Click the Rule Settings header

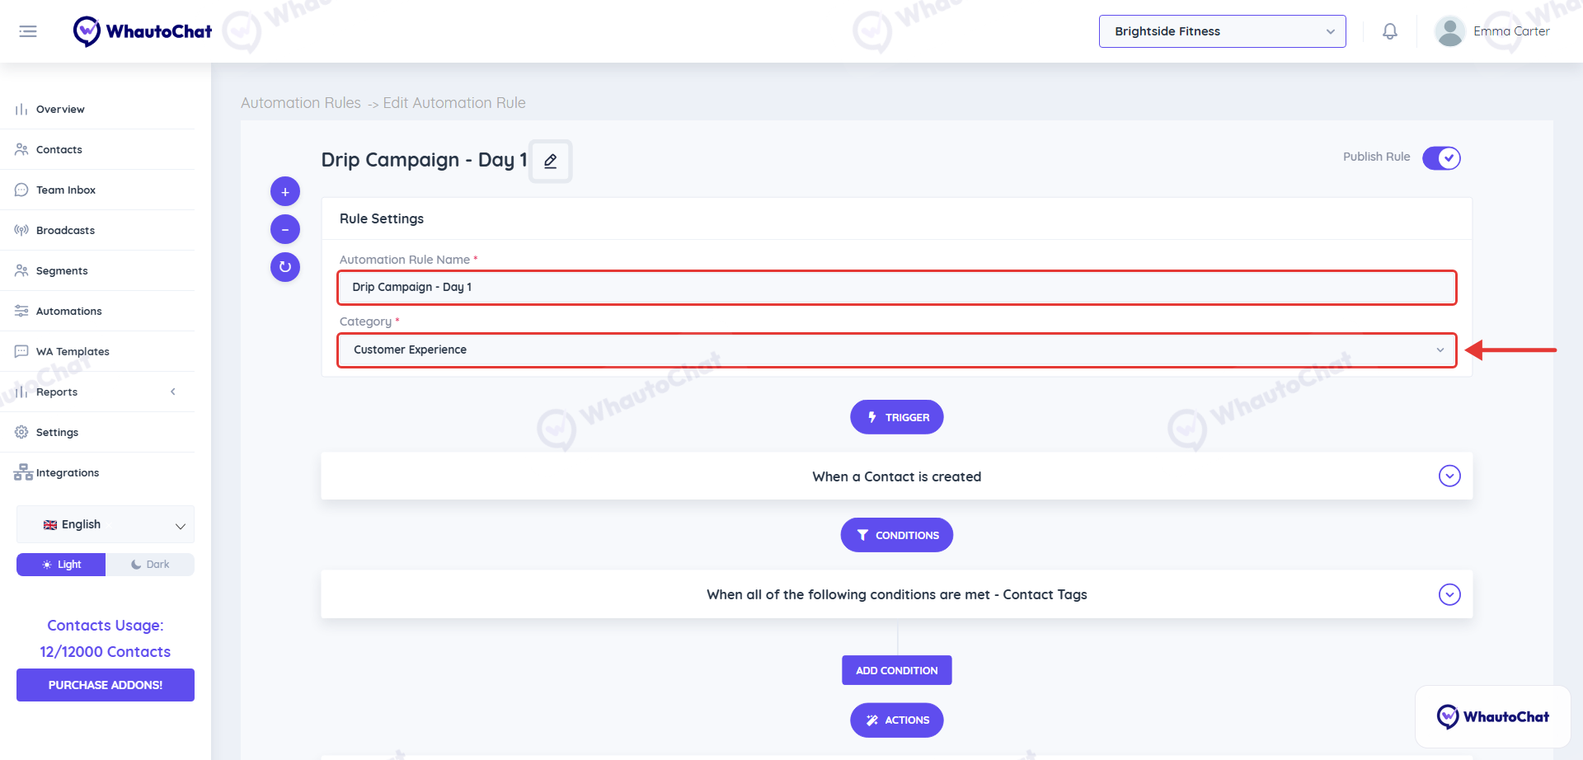click(x=382, y=218)
